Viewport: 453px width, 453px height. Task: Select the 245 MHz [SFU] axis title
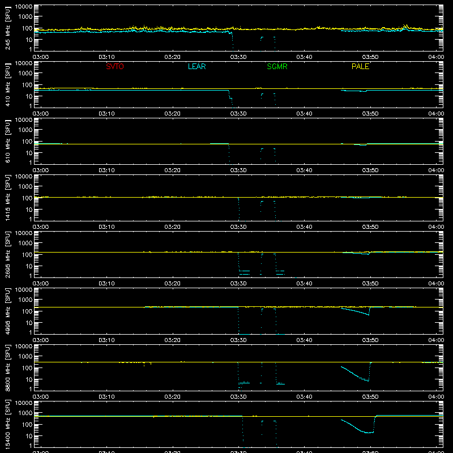7,28
